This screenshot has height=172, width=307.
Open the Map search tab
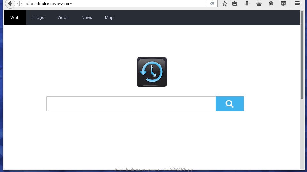click(x=109, y=18)
